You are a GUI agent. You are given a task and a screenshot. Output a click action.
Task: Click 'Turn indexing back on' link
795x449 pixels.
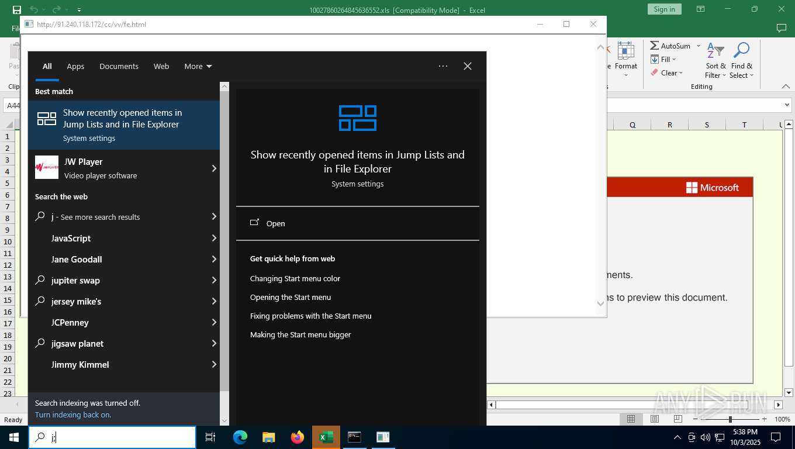[73, 415]
